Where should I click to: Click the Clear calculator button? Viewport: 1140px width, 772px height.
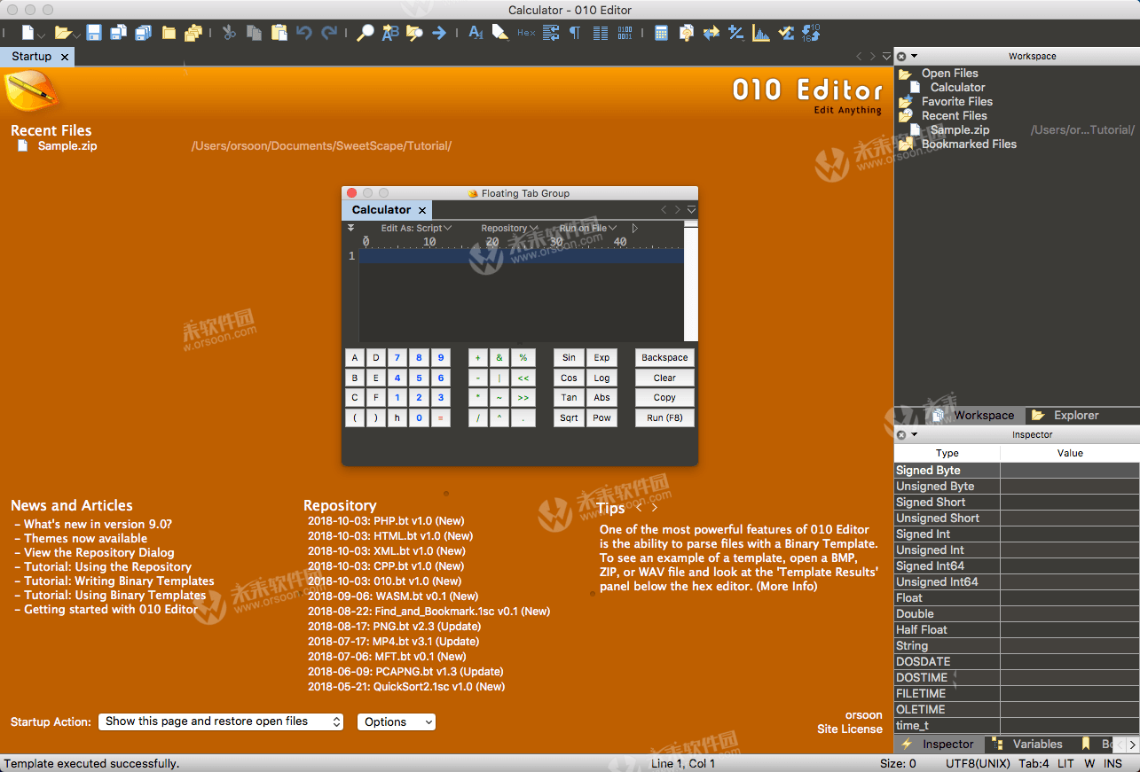coord(664,378)
